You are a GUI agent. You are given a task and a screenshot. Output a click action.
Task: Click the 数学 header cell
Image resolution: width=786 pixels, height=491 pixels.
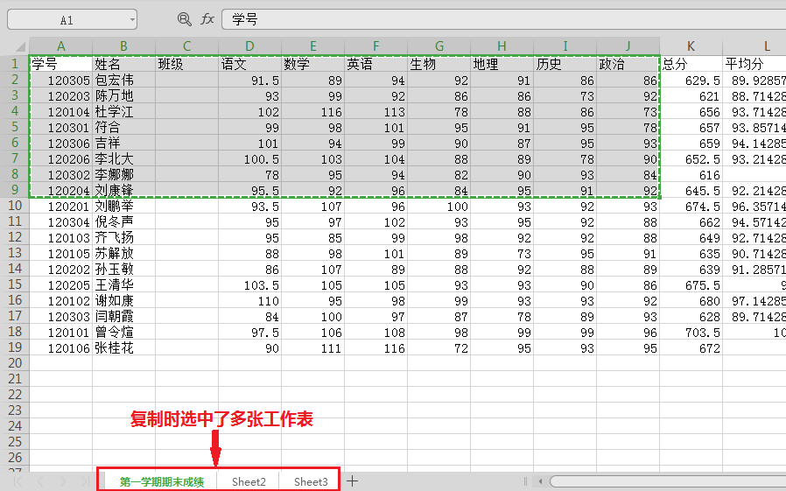[x=312, y=64]
